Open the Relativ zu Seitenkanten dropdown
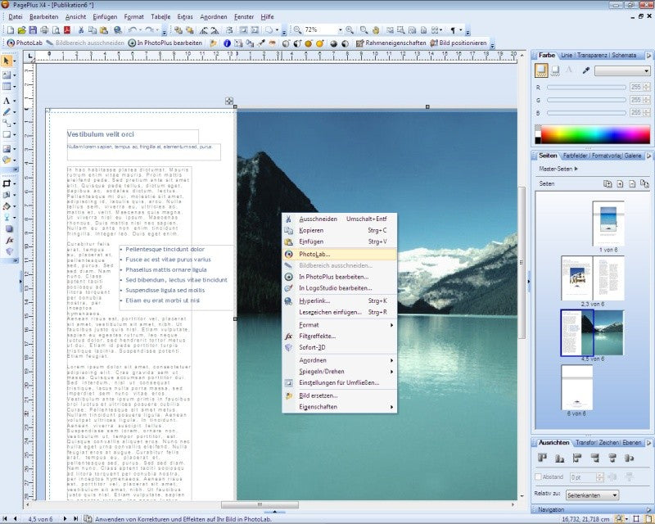 [592, 495]
